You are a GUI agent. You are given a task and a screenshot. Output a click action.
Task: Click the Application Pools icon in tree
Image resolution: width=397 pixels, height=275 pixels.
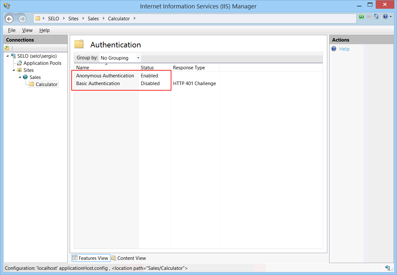[19, 63]
